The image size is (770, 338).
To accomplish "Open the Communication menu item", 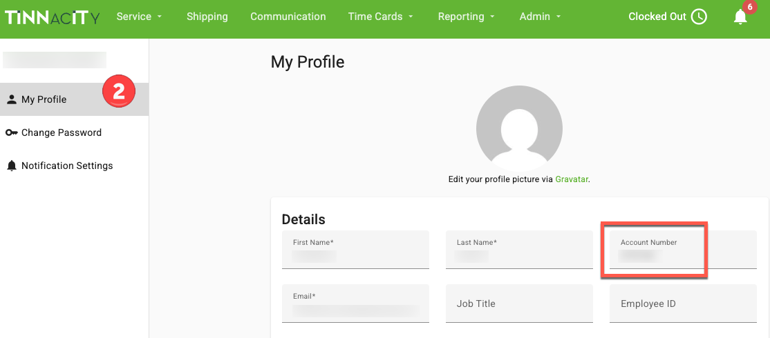I will (x=288, y=17).
